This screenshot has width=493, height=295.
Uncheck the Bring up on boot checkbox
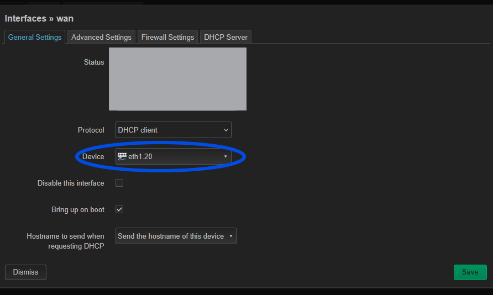pyautogui.click(x=119, y=209)
